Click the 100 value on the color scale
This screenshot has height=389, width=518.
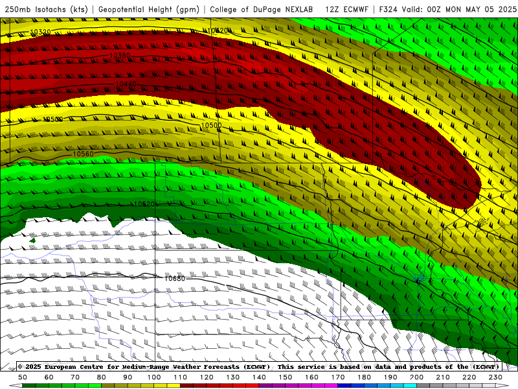coord(154,377)
